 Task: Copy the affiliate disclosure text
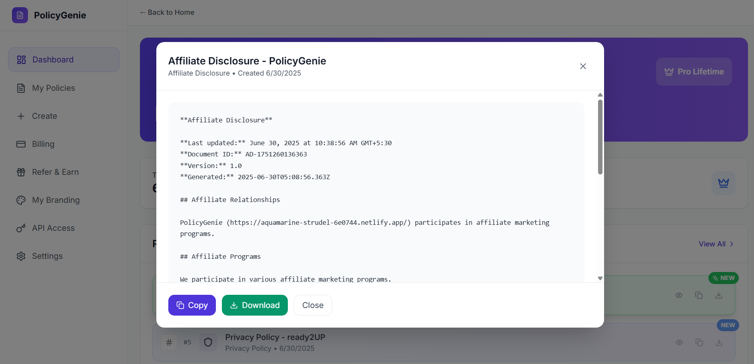192,305
